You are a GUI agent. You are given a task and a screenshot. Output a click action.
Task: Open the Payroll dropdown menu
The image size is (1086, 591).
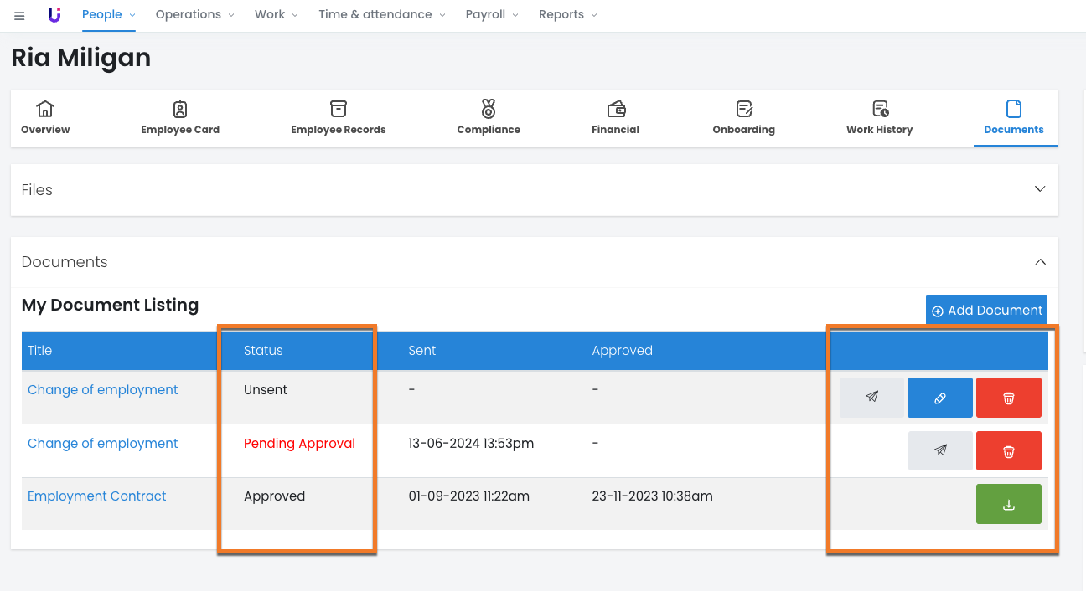pos(492,14)
